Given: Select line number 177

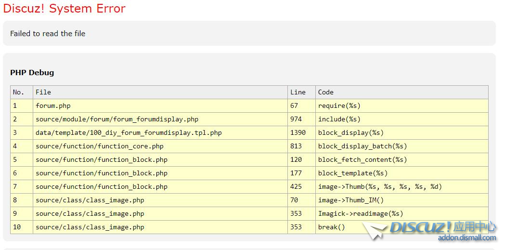Looking at the screenshot, I should tap(296, 173).
